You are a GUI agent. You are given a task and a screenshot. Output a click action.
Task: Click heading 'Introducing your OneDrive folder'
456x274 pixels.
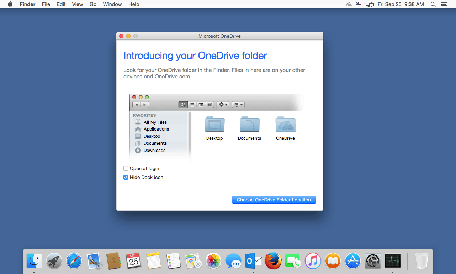[x=195, y=56]
